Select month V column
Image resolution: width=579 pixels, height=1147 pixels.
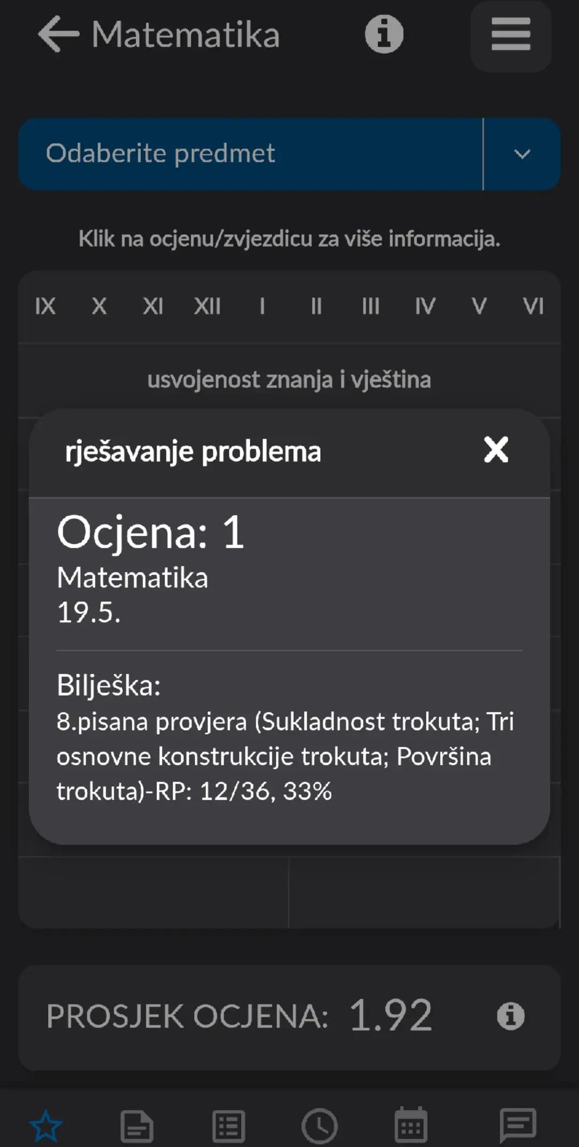[479, 307]
